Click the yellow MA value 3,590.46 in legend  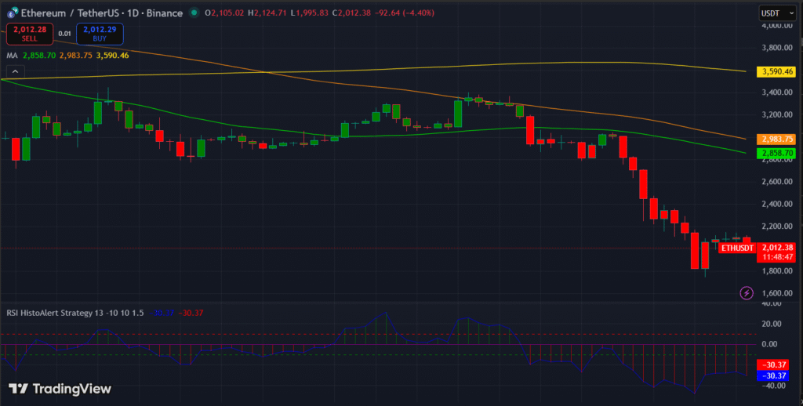[114, 56]
